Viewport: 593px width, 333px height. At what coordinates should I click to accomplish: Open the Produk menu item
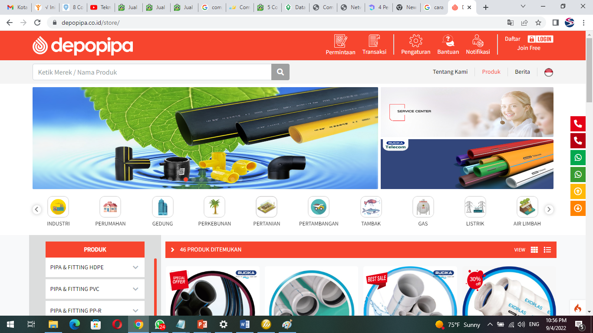[491, 72]
